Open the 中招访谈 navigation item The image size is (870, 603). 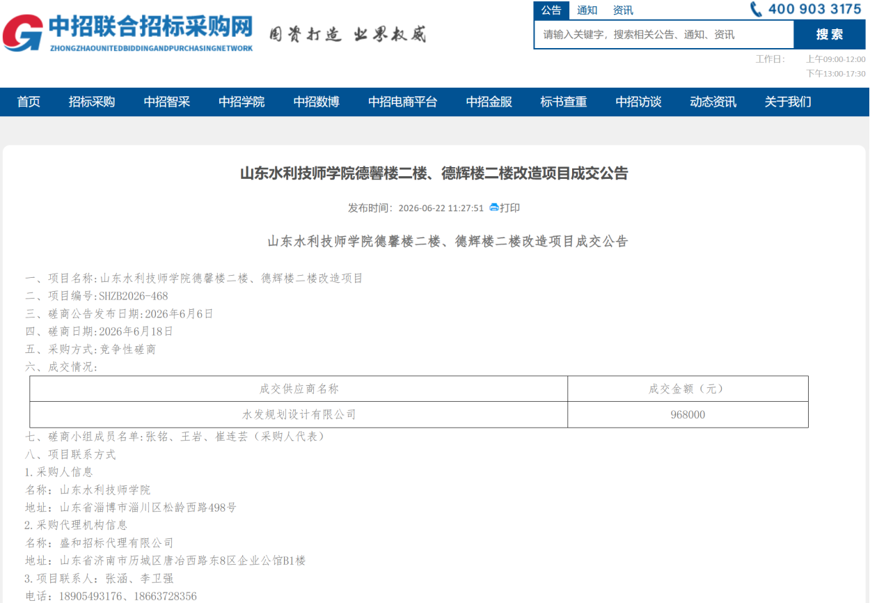coord(638,102)
